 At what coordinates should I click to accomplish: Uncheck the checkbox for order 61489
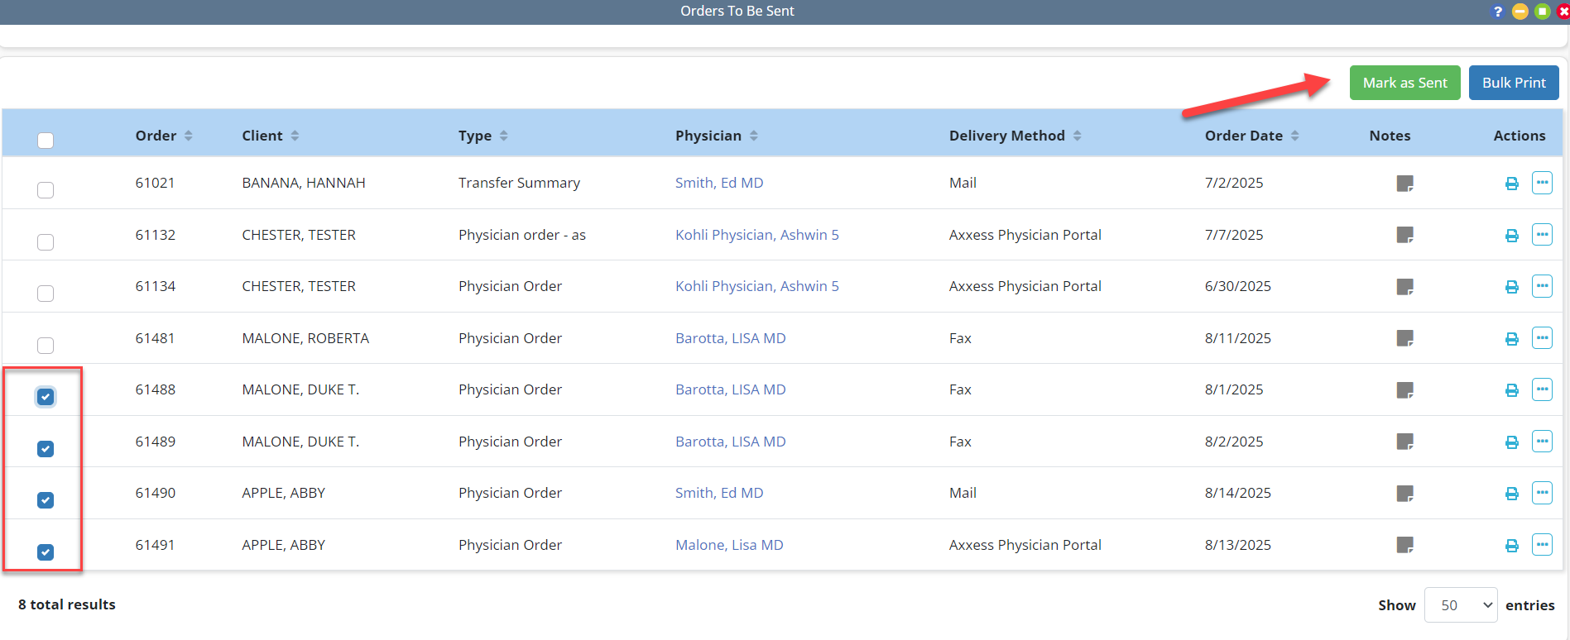click(x=46, y=449)
